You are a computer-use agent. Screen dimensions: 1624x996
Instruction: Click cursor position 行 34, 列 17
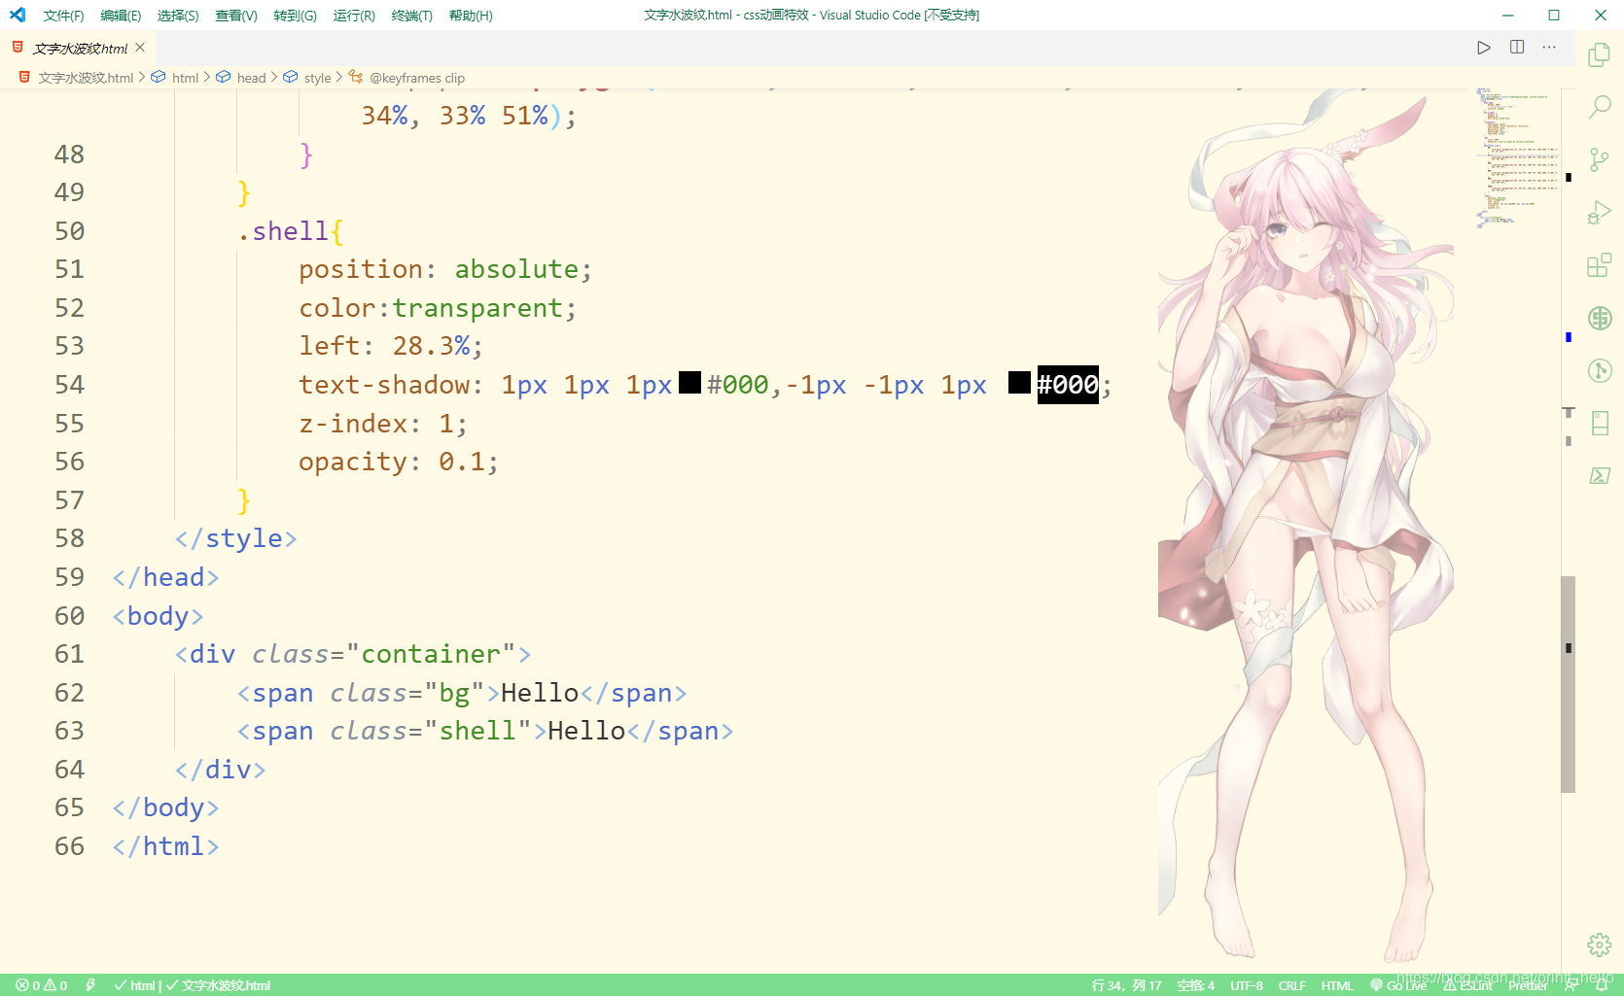click(x=1126, y=985)
